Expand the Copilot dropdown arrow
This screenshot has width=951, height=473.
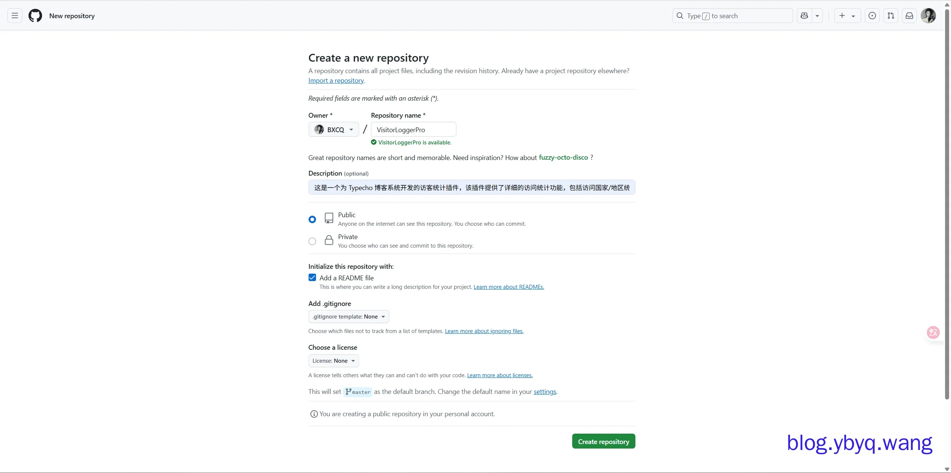[817, 16]
